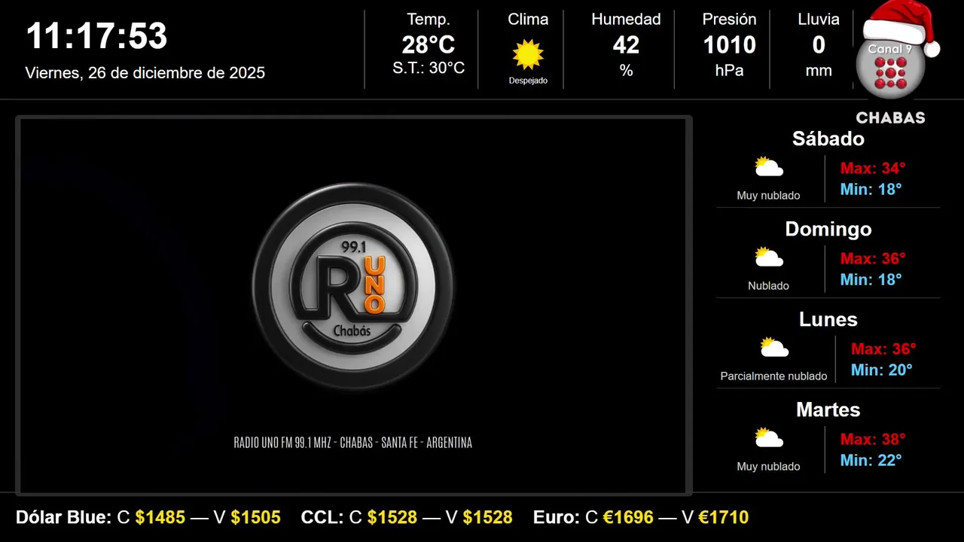Click Domingo Max: 36° value
The image size is (964, 542).
[x=873, y=258]
